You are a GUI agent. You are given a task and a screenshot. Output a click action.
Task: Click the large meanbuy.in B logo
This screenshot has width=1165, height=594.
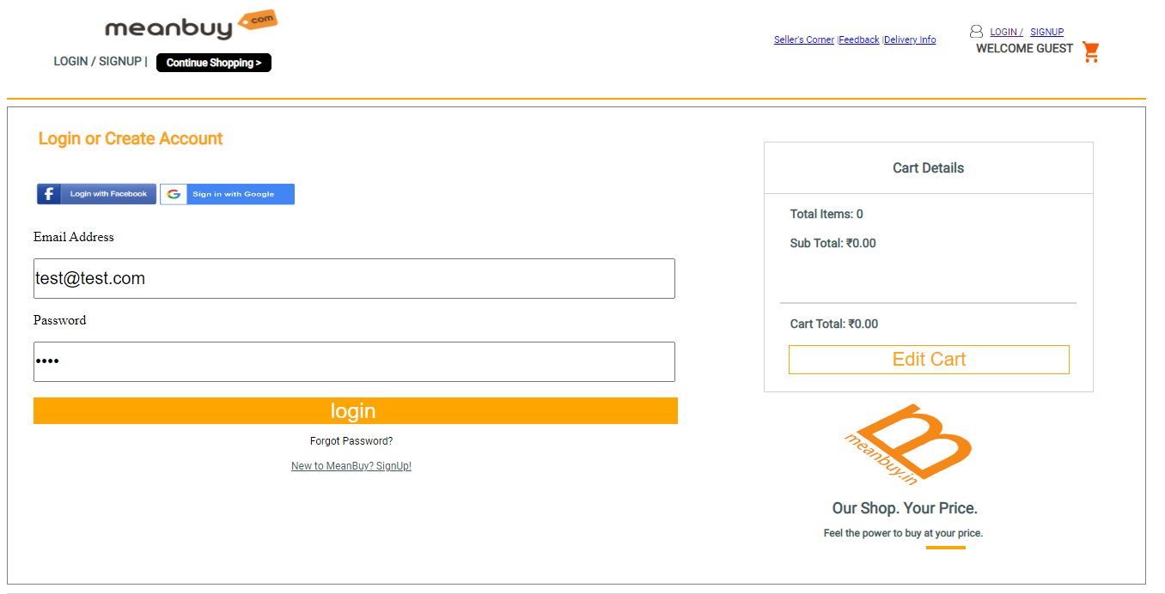pyautogui.click(x=907, y=444)
